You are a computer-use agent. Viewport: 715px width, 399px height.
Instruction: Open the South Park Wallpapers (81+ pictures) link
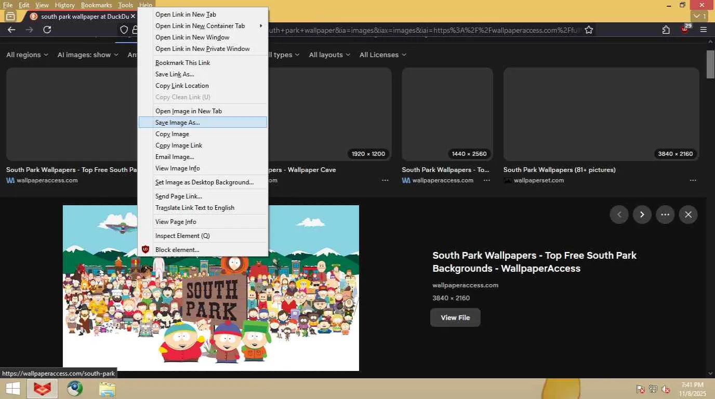click(x=560, y=170)
